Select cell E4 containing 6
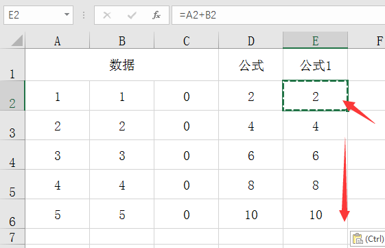 click(315, 155)
